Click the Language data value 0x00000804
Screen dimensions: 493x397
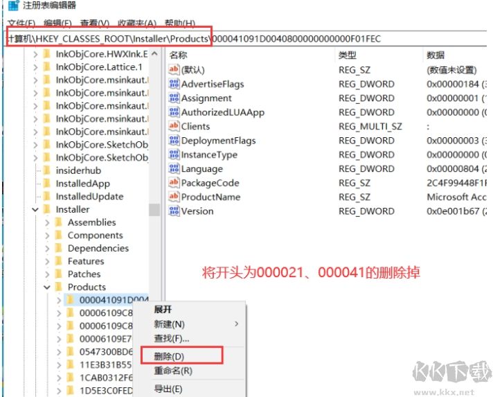click(453, 168)
